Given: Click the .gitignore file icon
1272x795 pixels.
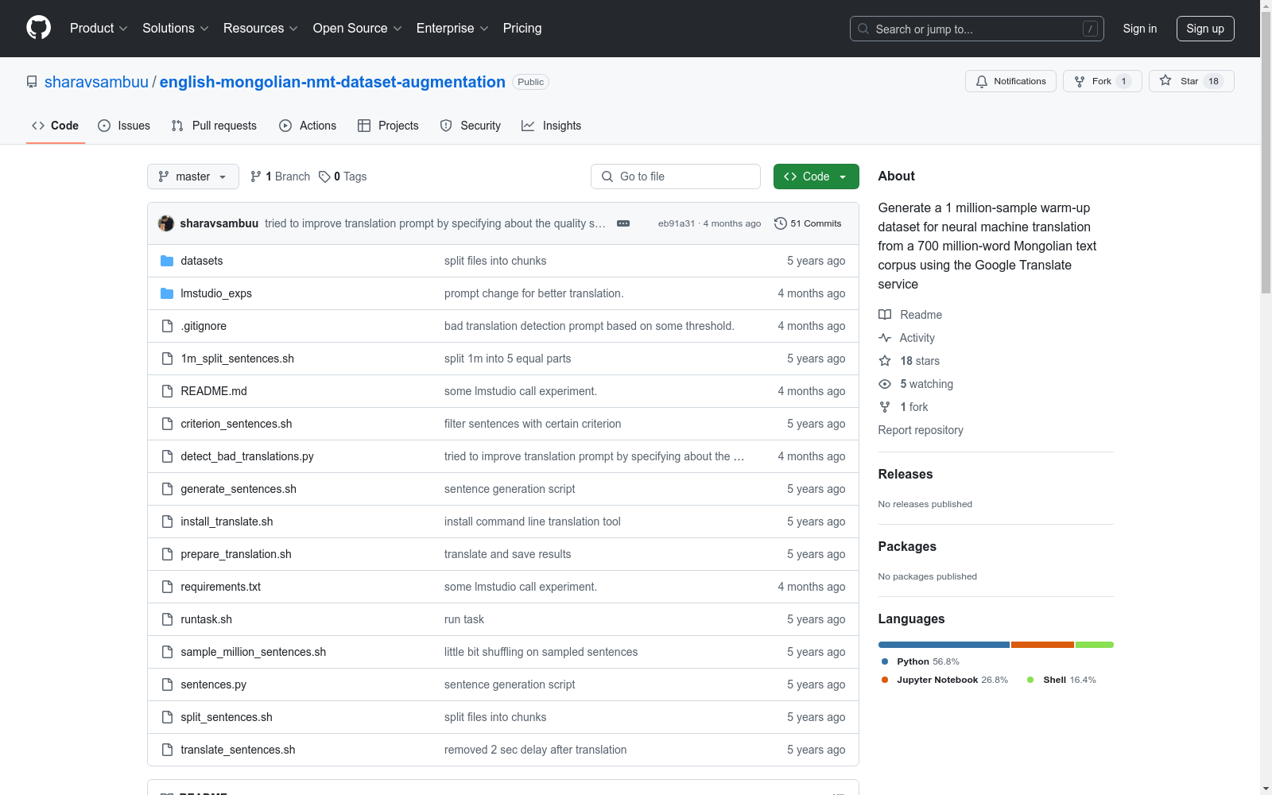Looking at the screenshot, I should [167, 326].
